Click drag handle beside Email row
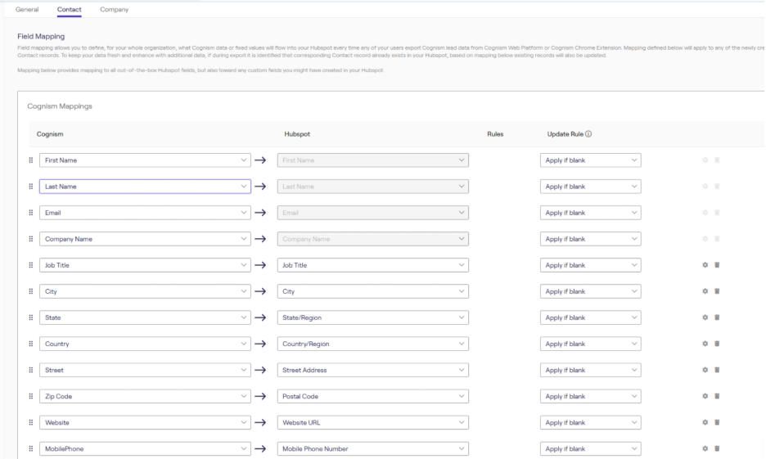 pyautogui.click(x=31, y=213)
